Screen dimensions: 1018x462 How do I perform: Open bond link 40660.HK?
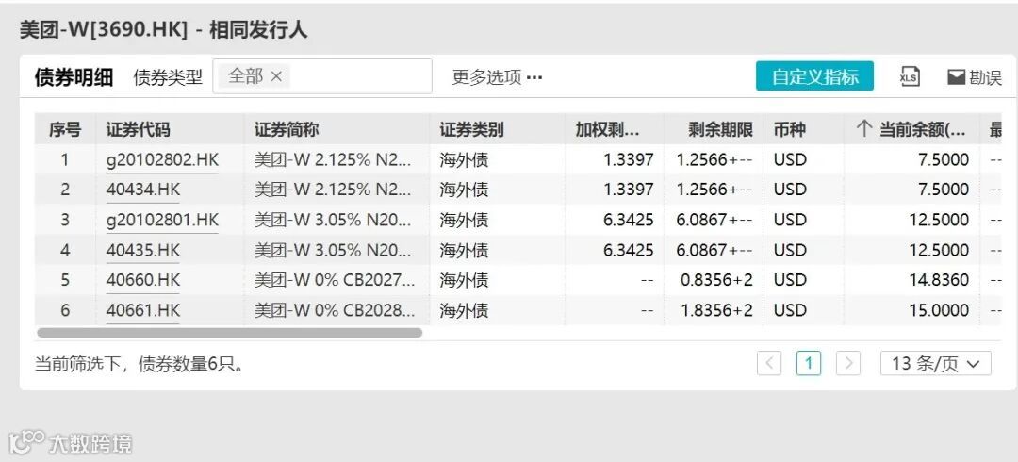[x=143, y=280]
